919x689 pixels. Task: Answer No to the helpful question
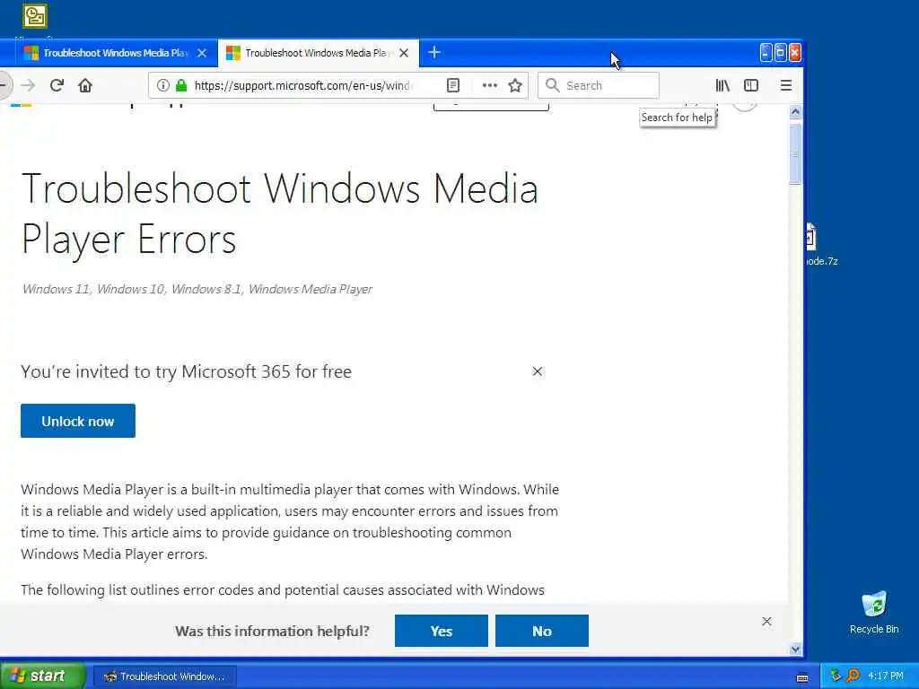click(541, 631)
